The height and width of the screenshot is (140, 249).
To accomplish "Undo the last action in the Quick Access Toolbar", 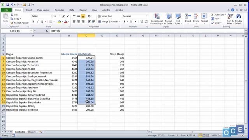I will (x=12, y=5).
